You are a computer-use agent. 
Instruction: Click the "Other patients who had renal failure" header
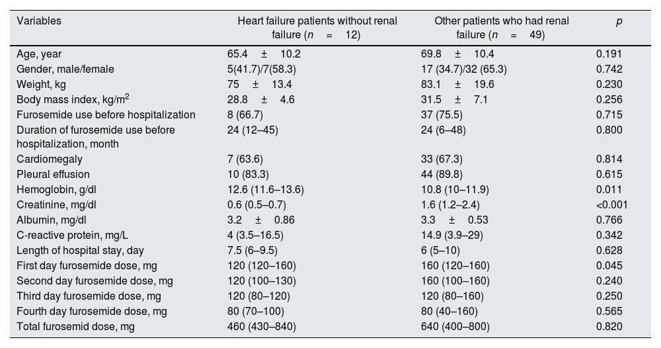[x=501, y=28]
